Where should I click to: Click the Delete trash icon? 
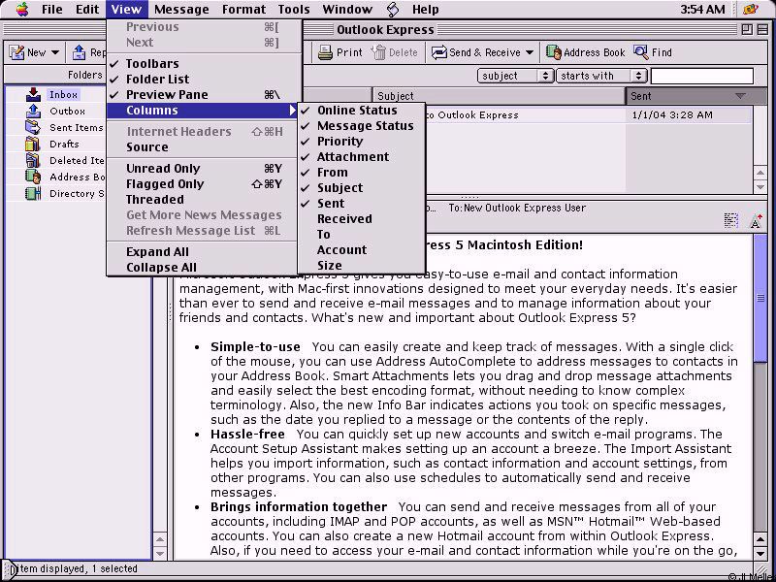pos(378,52)
